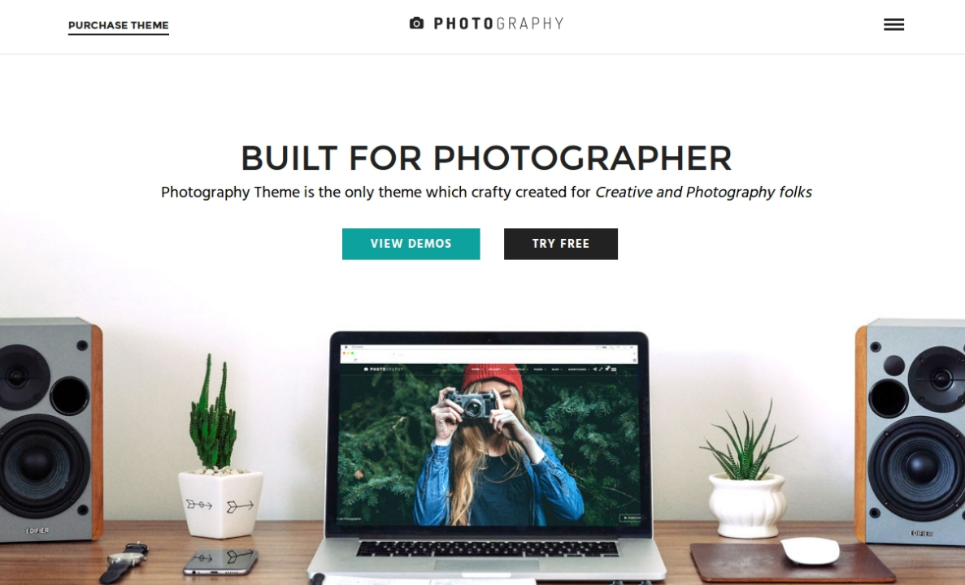
Task: Click the PHOTOGRAPHY logo text in the header
Action: pos(498,24)
